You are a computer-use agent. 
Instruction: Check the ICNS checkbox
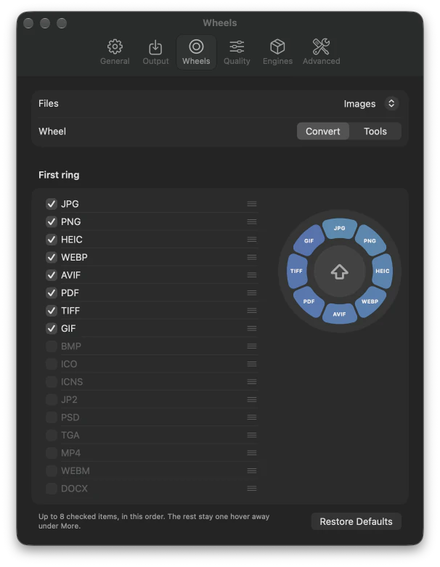coord(52,381)
